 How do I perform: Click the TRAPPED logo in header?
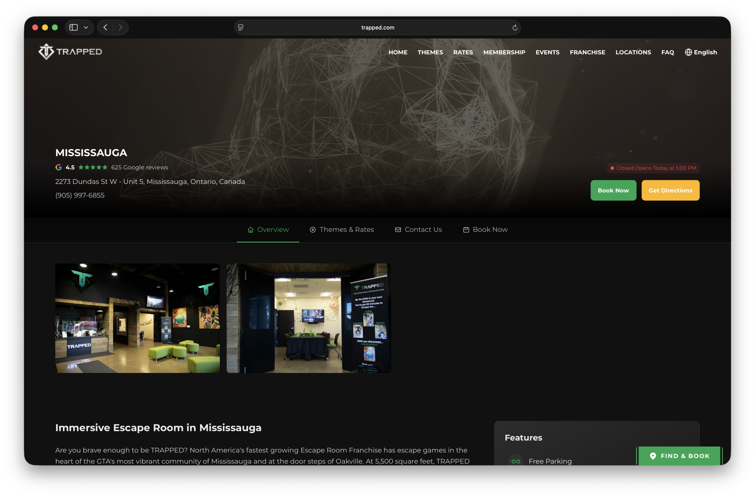(70, 52)
